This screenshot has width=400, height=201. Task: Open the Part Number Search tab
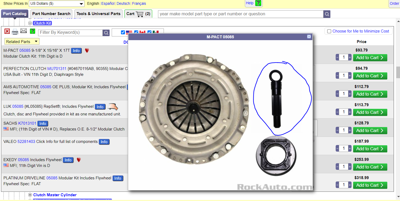(x=51, y=14)
